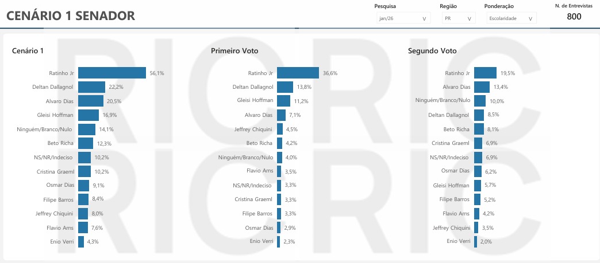Select Enio Verri bar in Cenário 1
The height and width of the screenshot is (263, 600).
pos(81,241)
